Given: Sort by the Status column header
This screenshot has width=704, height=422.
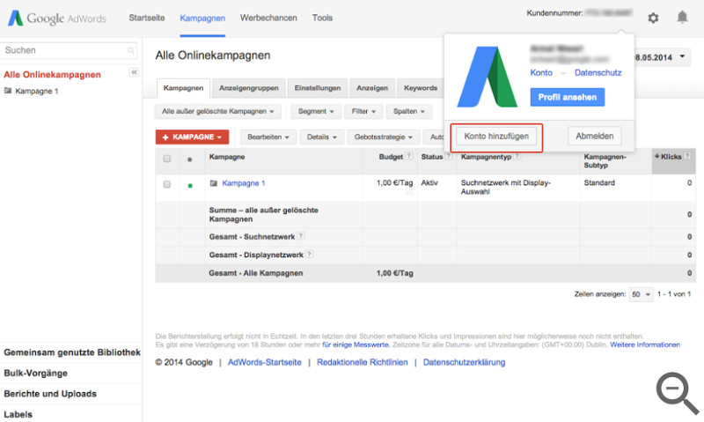Looking at the screenshot, I should (x=432, y=157).
